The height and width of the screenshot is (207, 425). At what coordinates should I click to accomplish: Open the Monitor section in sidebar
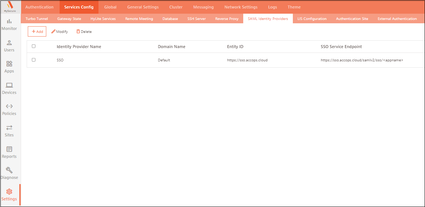click(x=9, y=24)
